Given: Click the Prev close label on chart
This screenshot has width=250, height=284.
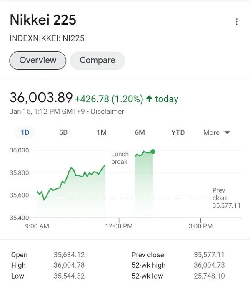Looking at the screenshot, I should 218,194.
